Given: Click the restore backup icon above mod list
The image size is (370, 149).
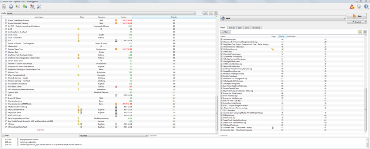Looking at the screenshot, I should pyautogui.click(x=211, y=13).
